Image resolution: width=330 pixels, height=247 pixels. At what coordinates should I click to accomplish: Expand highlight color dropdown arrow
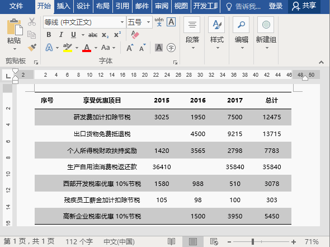click(77, 48)
